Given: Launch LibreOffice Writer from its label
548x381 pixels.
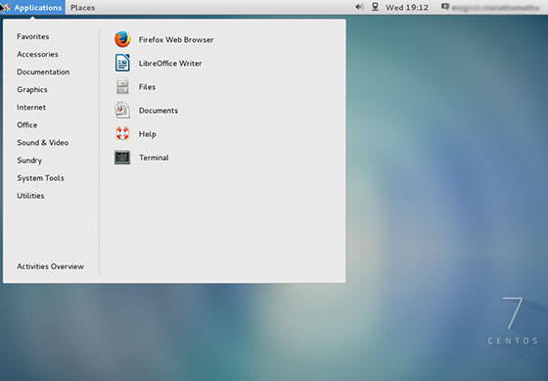Looking at the screenshot, I should (x=170, y=64).
